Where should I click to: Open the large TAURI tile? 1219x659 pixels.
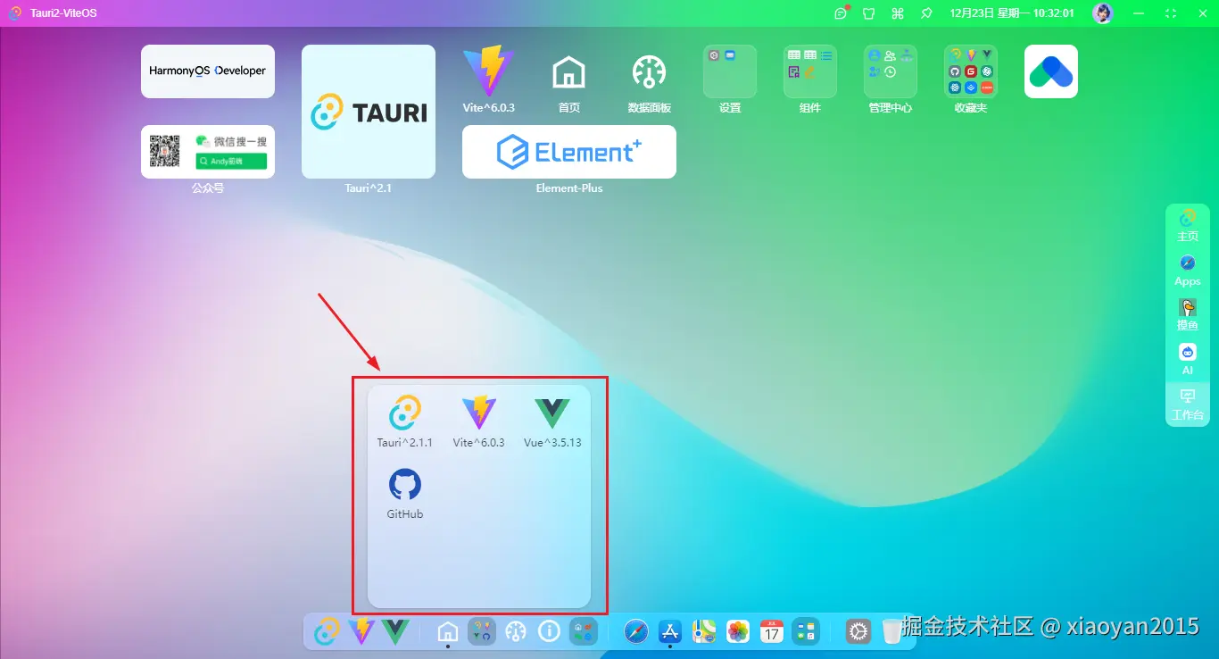click(369, 112)
